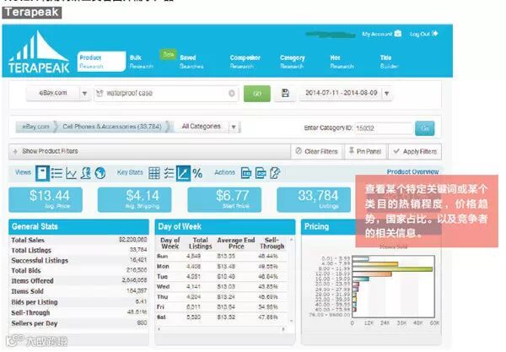
Task: Click the $4.14 Avg. Shipping tile
Action: click(x=135, y=199)
